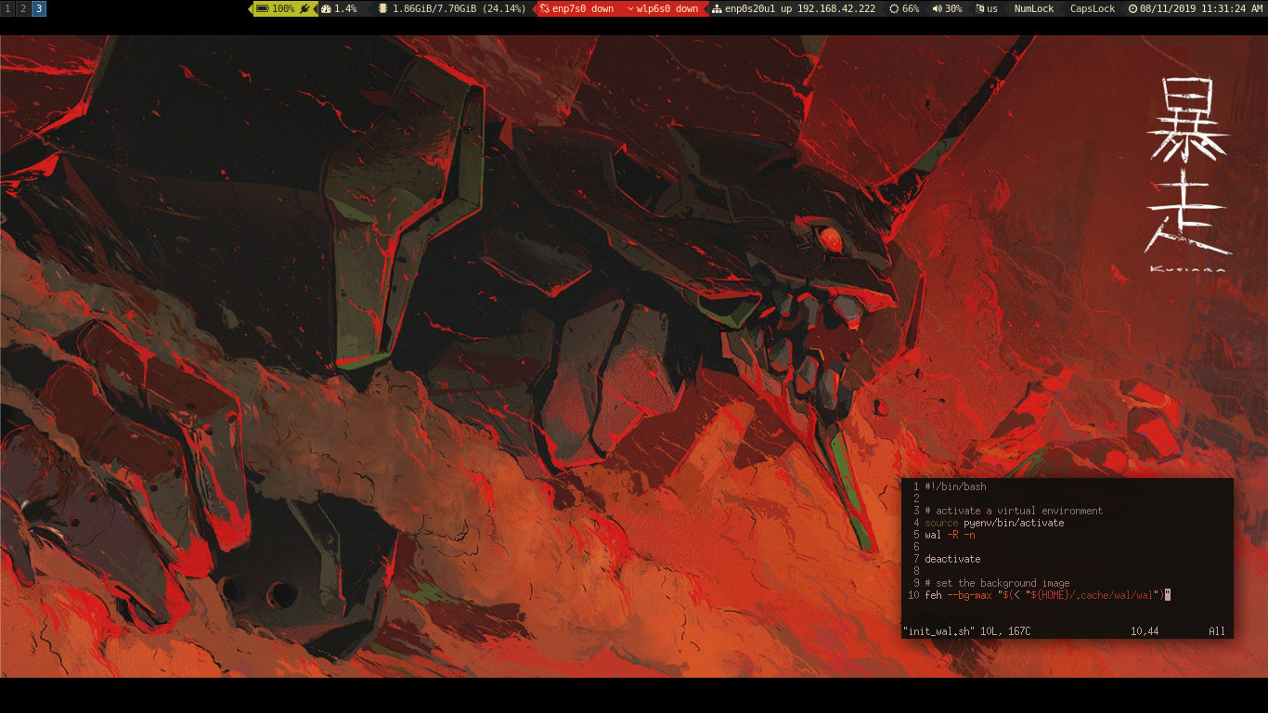The height and width of the screenshot is (713, 1268).
Task: Click the clock icon beside the date
Action: click(1132, 8)
